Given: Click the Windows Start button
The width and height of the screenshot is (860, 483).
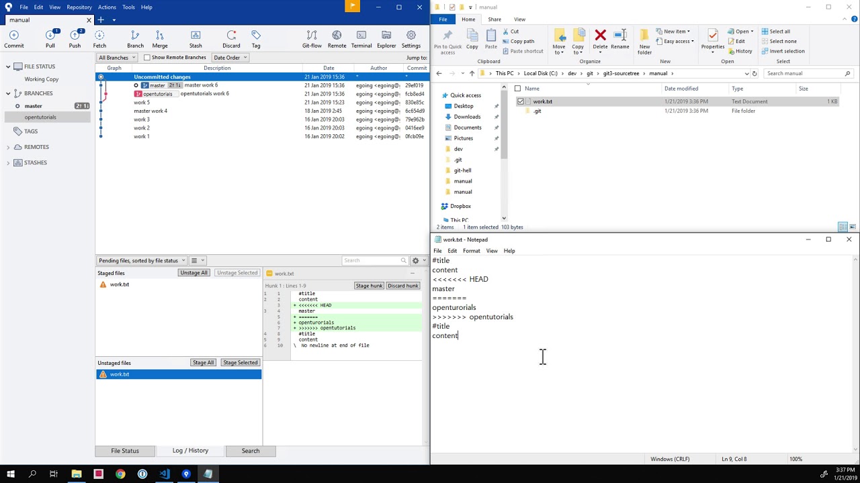Looking at the screenshot, I should click(9, 474).
